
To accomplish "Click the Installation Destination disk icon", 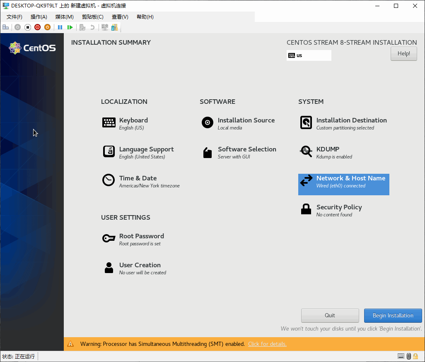I will click(x=306, y=122).
